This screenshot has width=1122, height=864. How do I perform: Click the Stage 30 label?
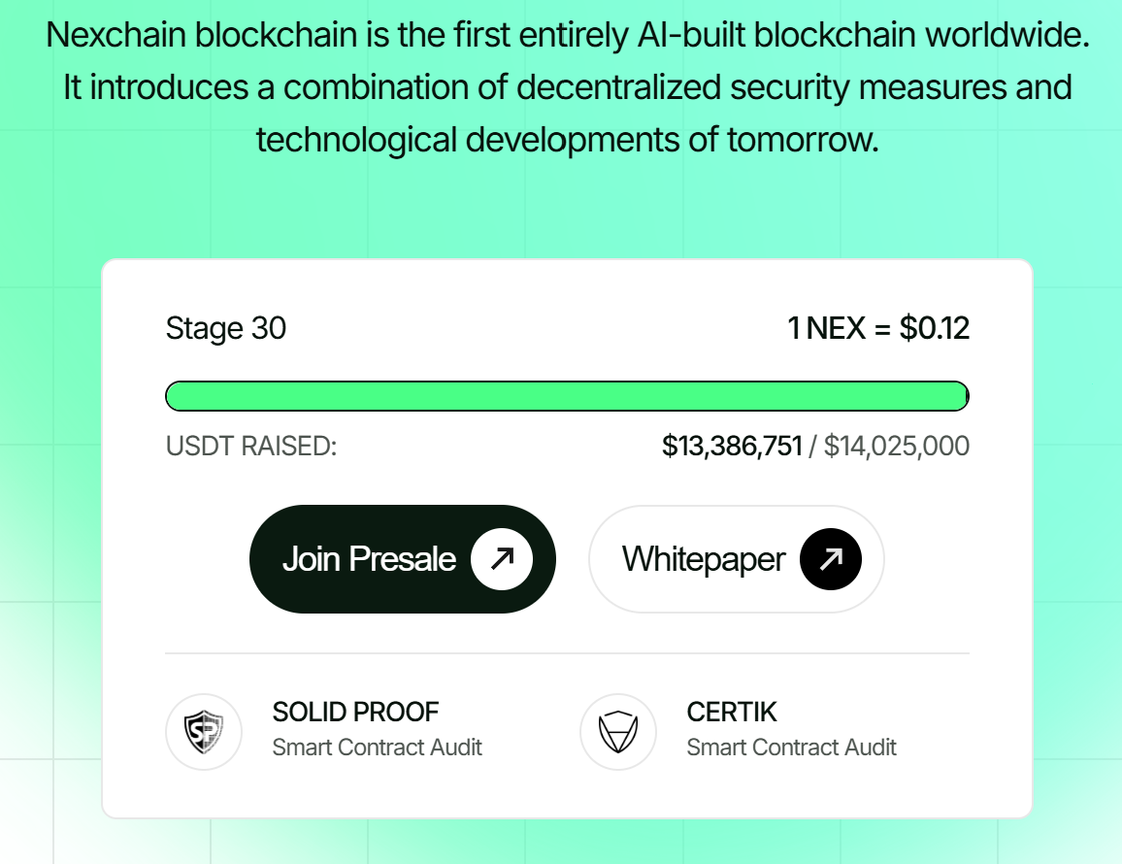(x=226, y=328)
